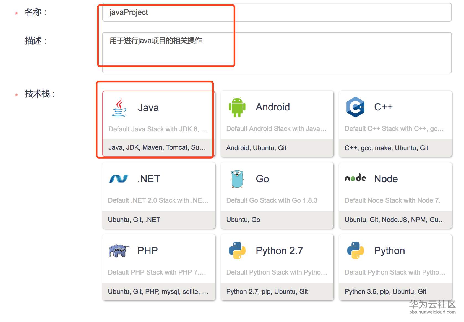This screenshot has height=322, width=464.
Task: Pick the Node stack title
Action: click(x=386, y=179)
